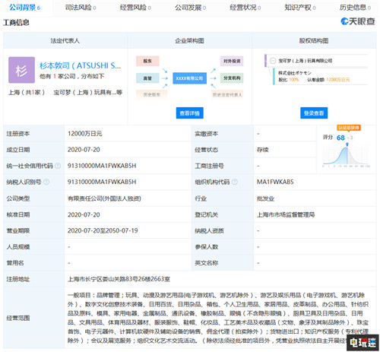Image resolution: width=380 pixels, height=352 pixels.
Task: Click the 法定代表人 column header
Action: pos(65,40)
